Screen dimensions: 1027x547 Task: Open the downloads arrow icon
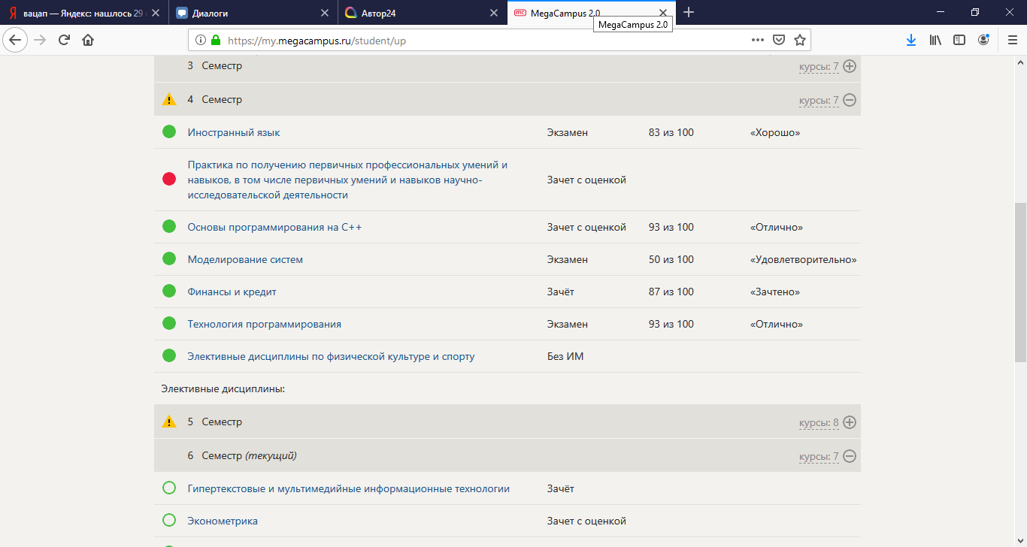click(910, 40)
